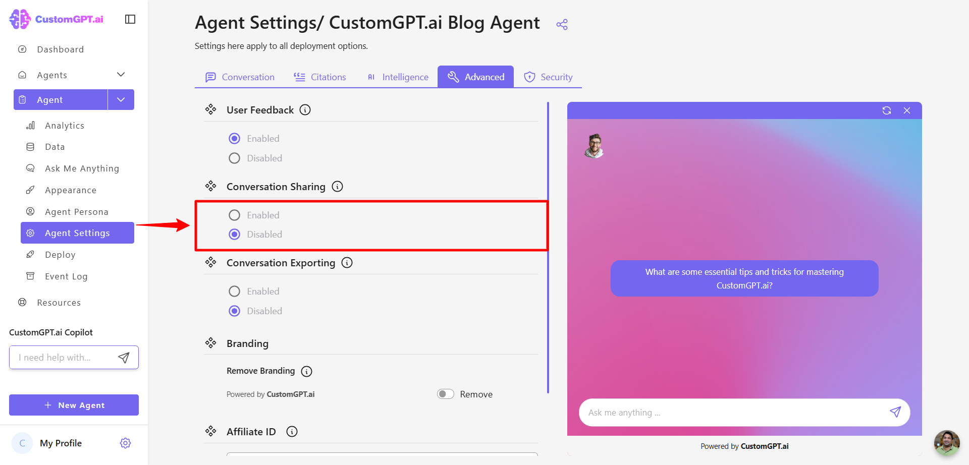Click the Agents item in sidebar

(52, 75)
